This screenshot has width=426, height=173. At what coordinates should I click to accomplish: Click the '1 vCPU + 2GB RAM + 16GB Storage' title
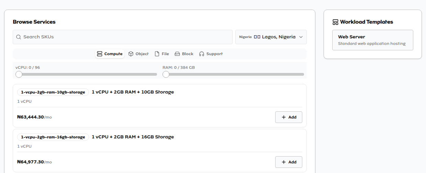133,137
